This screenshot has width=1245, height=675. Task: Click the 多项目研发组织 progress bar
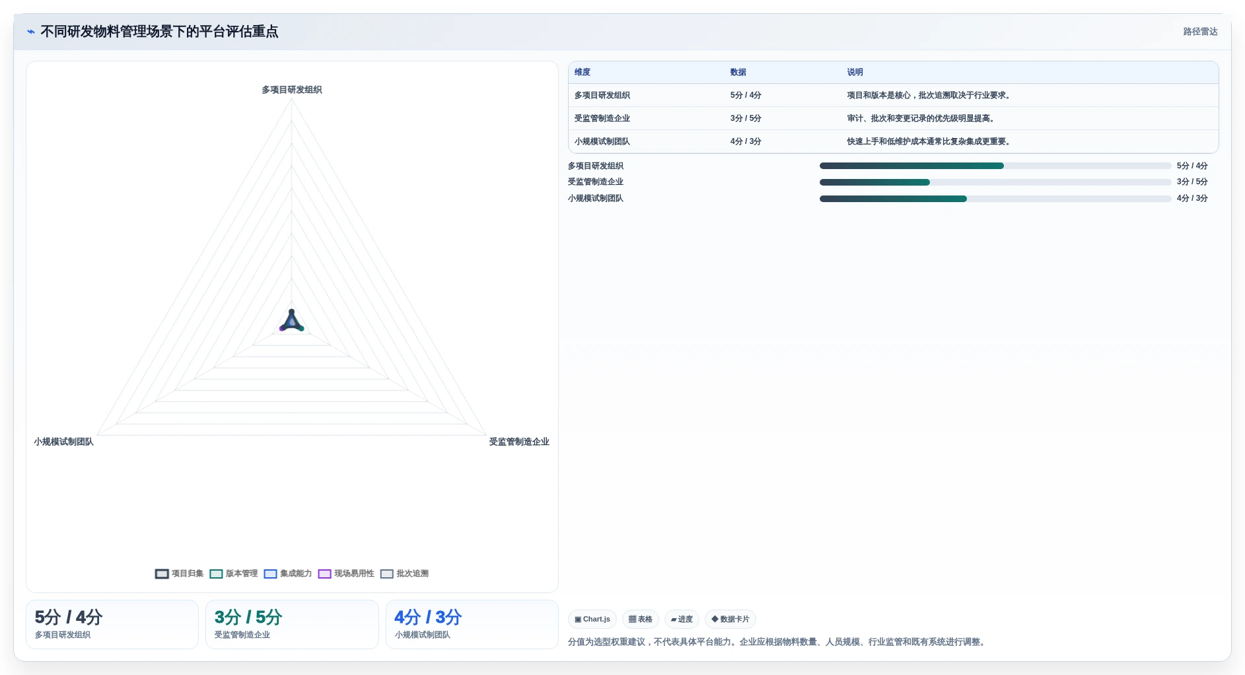pos(995,166)
